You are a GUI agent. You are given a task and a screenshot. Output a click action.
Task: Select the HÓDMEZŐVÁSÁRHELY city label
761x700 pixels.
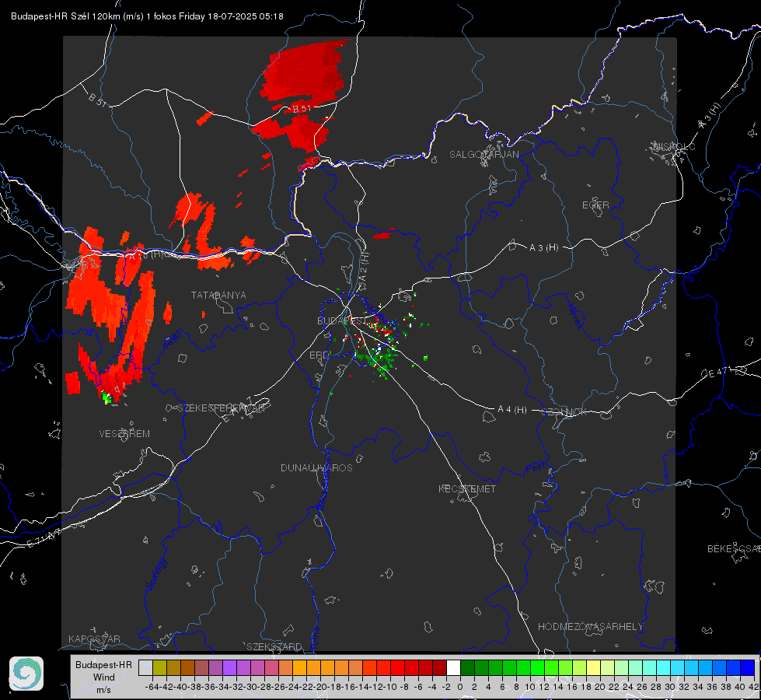(590, 627)
